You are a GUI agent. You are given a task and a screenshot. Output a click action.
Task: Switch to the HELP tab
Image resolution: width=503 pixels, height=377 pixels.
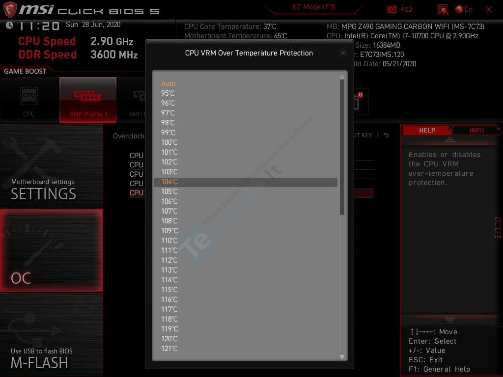pyautogui.click(x=427, y=131)
